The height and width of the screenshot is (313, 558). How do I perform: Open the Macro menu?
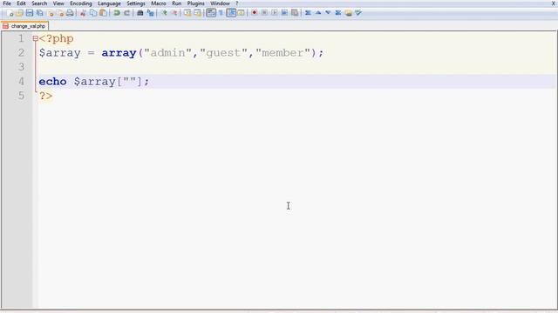[159, 3]
